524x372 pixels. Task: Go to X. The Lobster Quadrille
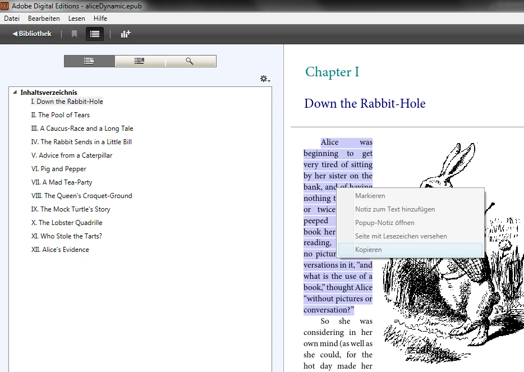tap(67, 223)
